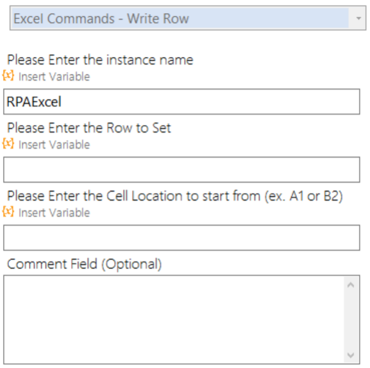This screenshot has width=370, height=368.
Task: Click the Cell Location label with A1 example
Action: pos(175,196)
